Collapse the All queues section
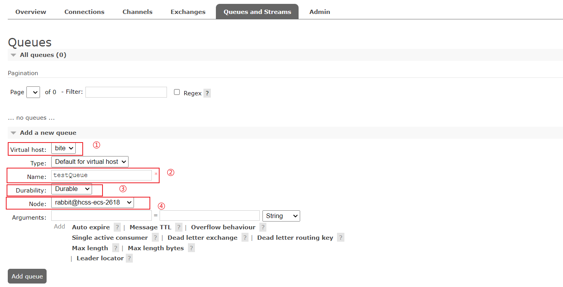The height and width of the screenshot is (287, 563). (13, 55)
